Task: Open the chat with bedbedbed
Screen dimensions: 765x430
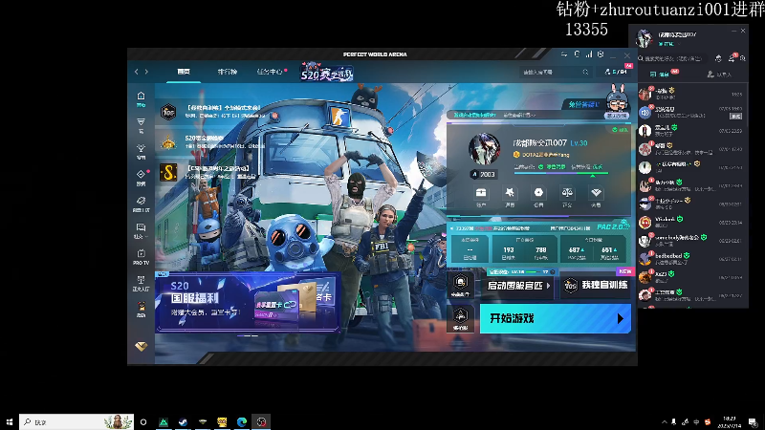Action: (x=690, y=259)
